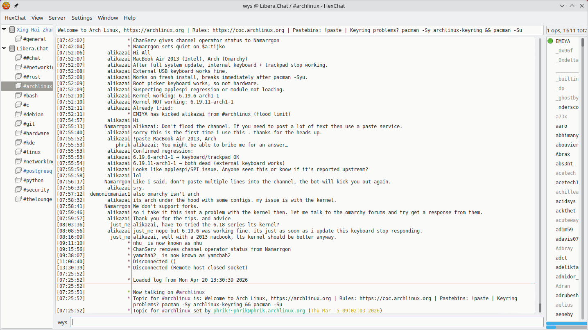This screenshot has width=588, height=330.
Task: Select the #postgresql channel
Action: (38, 171)
